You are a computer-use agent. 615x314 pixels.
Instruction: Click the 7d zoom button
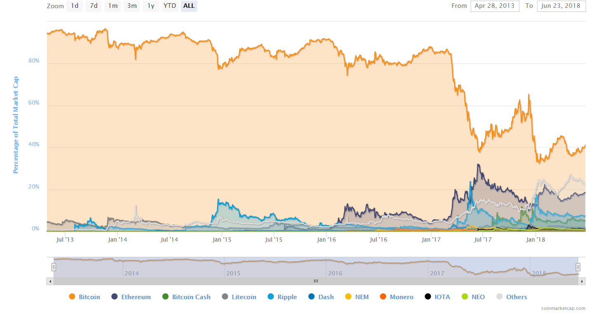coord(94,6)
